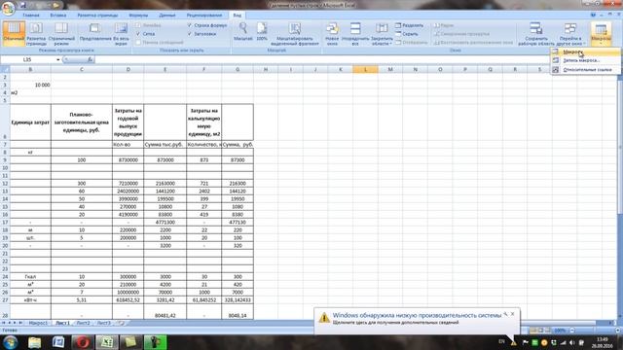Click the EN language indicator
Screen dimensions: 623x350
(501, 341)
